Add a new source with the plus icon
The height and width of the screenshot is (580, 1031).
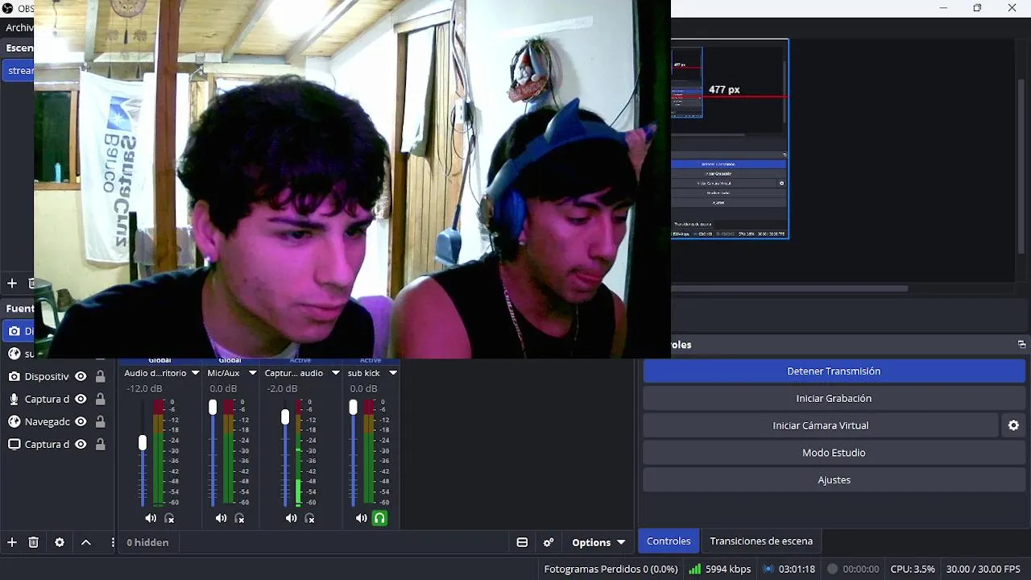pyautogui.click(x=11, y=542)
